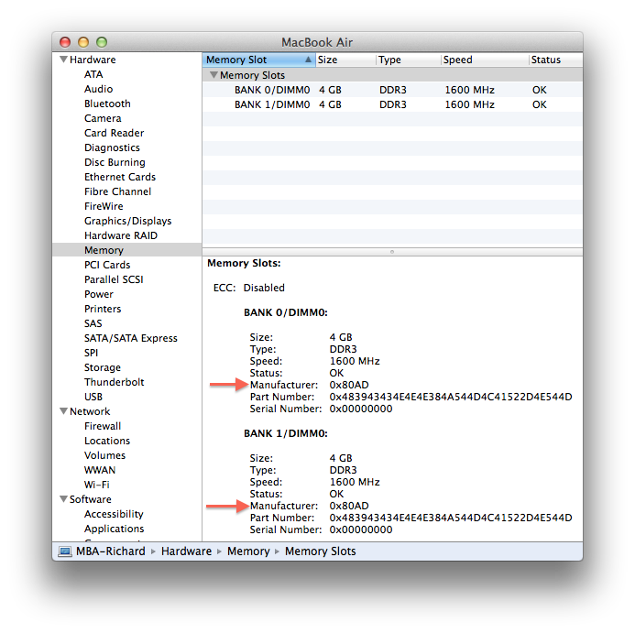The width and height of the screenshot is (635, 633).
Task: Select ATA in the sidebar
Action: pyautogui.click(x=93, y=74)
